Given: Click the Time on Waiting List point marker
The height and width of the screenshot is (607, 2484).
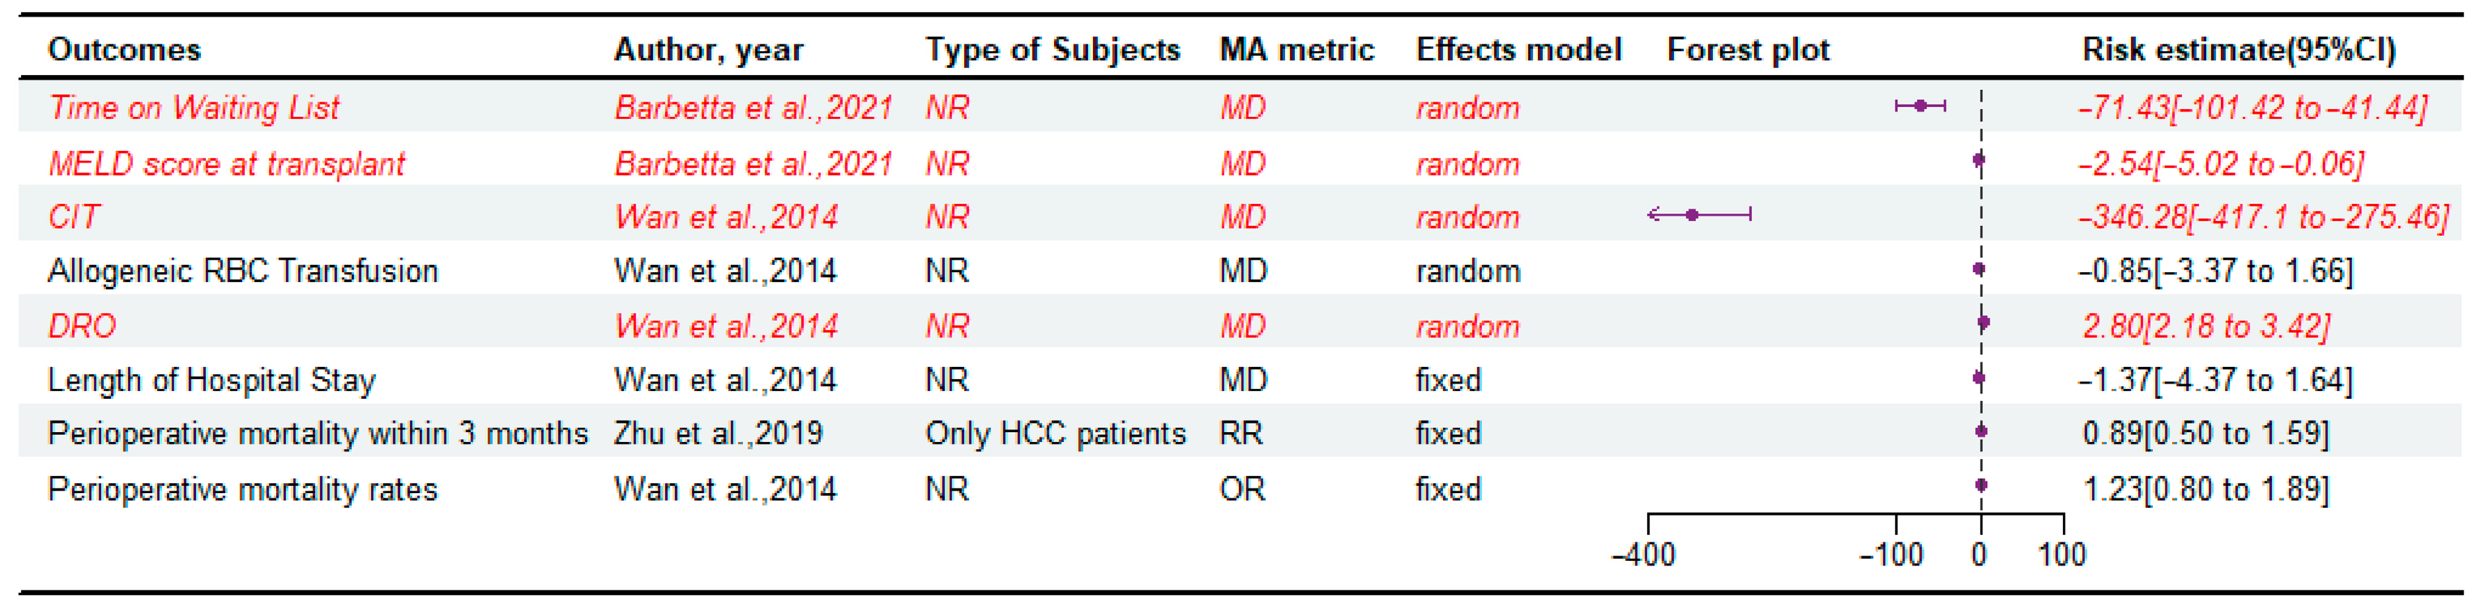Looking at the screenshot, I should coord(1920,105).
